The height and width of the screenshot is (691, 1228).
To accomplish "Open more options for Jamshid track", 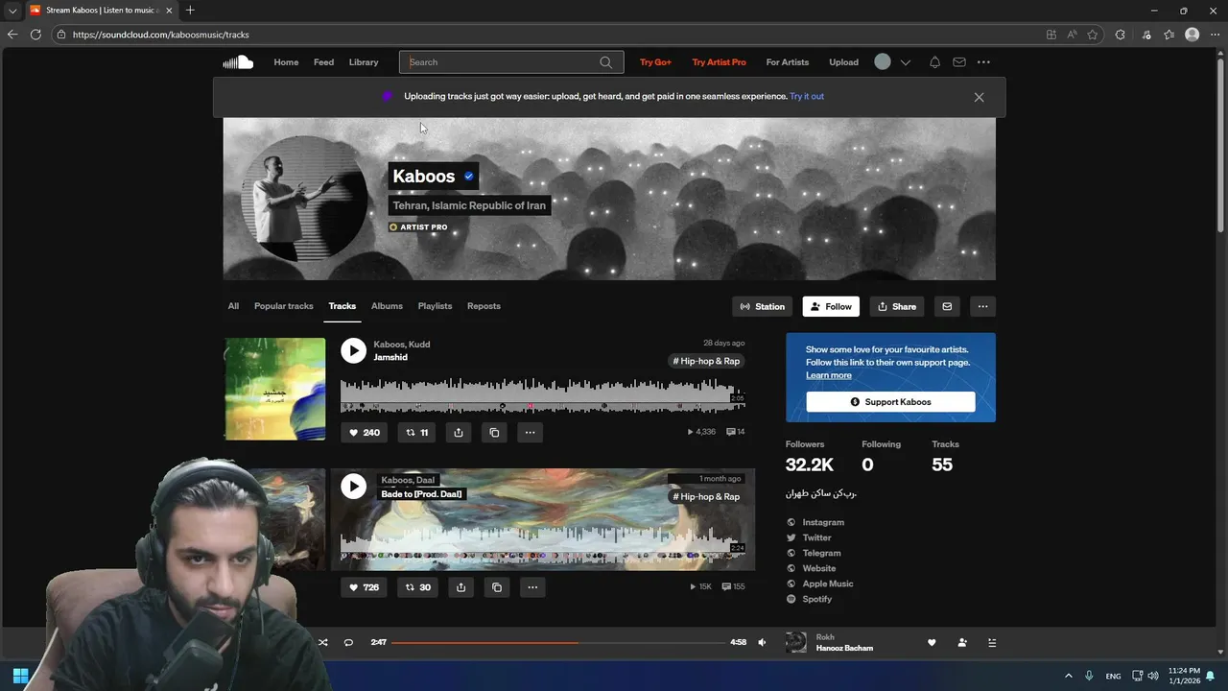I will coord(531,433).
